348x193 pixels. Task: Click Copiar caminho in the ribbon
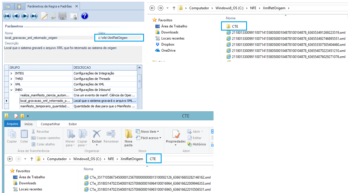click(x=46, y=138)
